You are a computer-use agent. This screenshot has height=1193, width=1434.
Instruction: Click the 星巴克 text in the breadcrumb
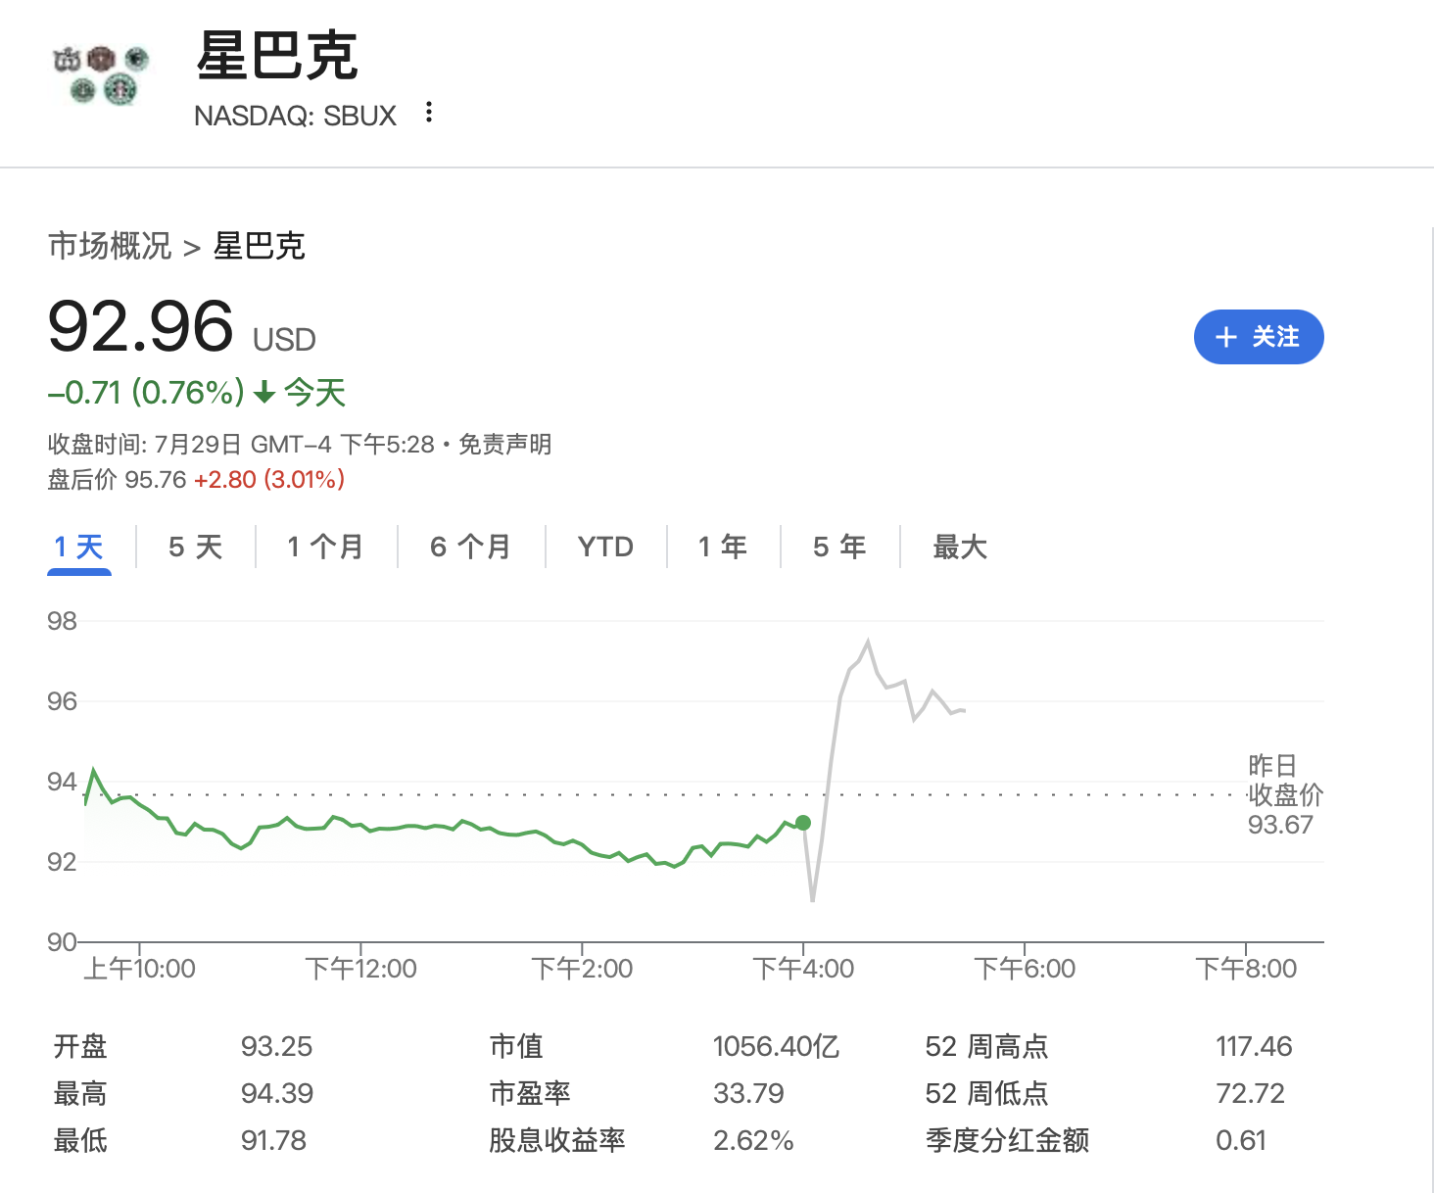260,246
